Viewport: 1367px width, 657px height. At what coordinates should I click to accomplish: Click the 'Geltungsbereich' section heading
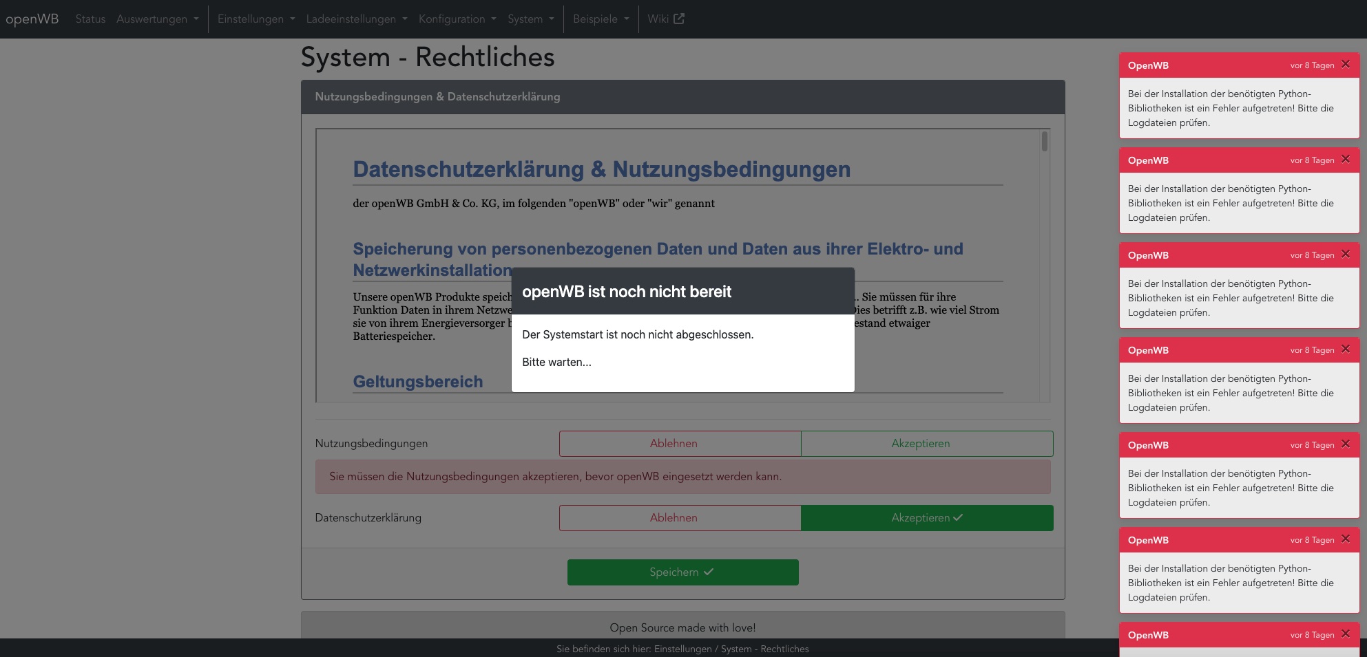pos(418,382)
